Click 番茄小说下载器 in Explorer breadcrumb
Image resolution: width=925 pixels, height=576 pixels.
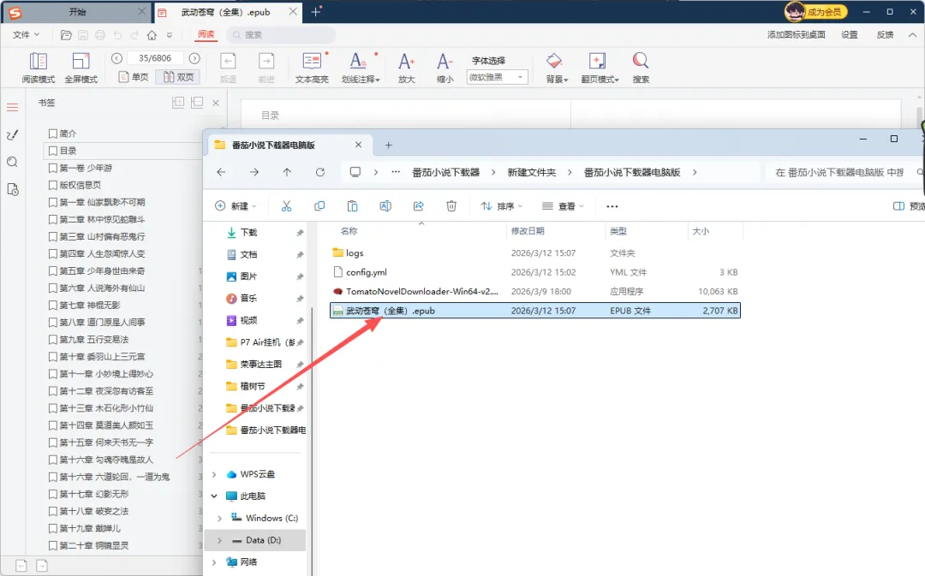point(446,172)
